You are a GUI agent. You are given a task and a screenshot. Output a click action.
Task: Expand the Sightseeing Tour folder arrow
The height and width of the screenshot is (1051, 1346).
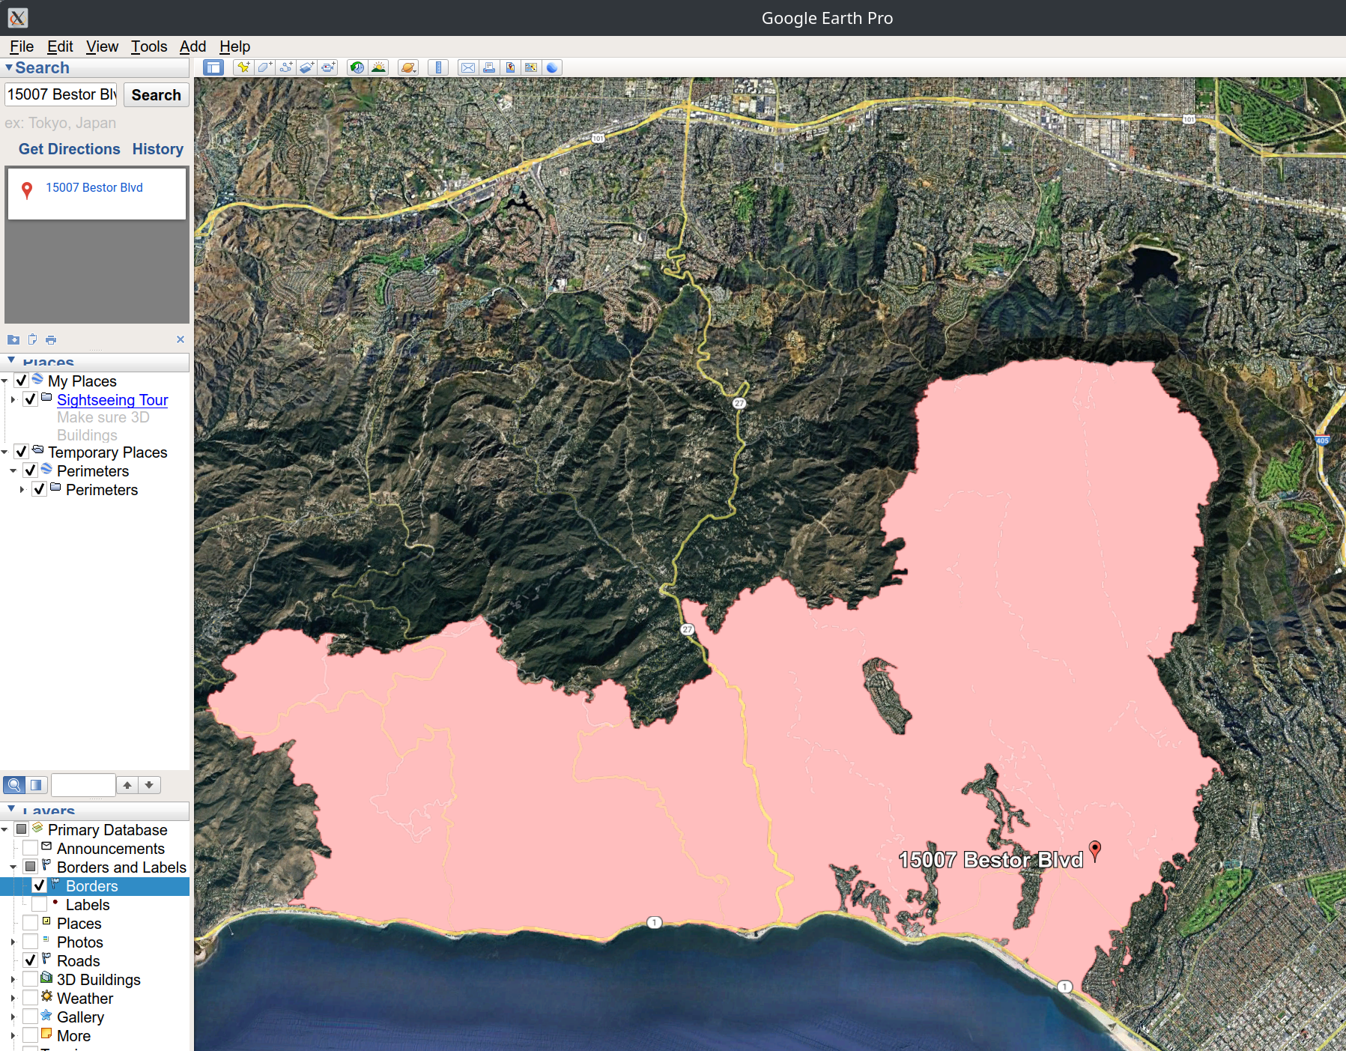click(13, 400)
